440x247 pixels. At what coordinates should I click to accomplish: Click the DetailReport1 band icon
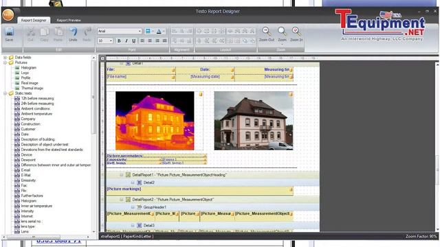(x=128, y=175)
